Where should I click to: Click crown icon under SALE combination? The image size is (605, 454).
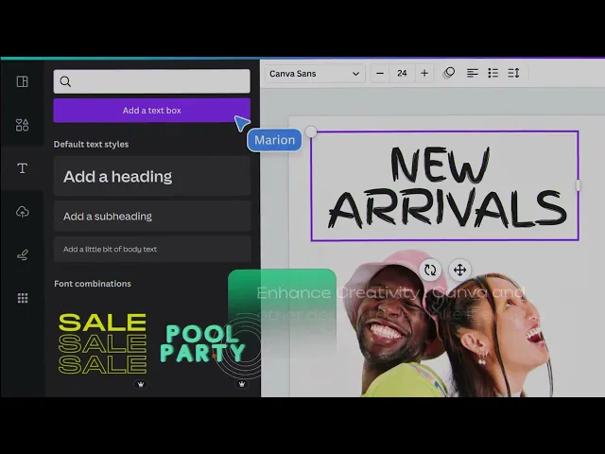click(141, 384)
